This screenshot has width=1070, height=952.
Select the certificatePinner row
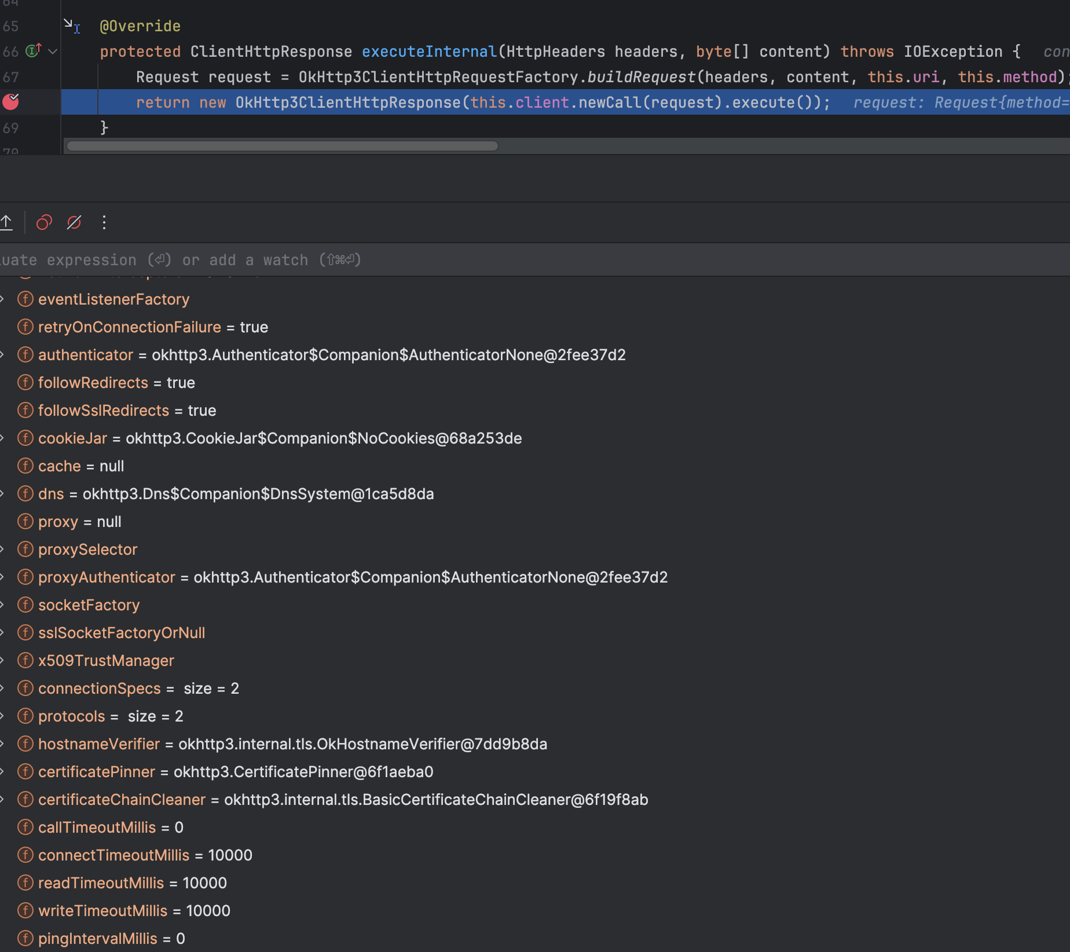(x=535, y=772)
